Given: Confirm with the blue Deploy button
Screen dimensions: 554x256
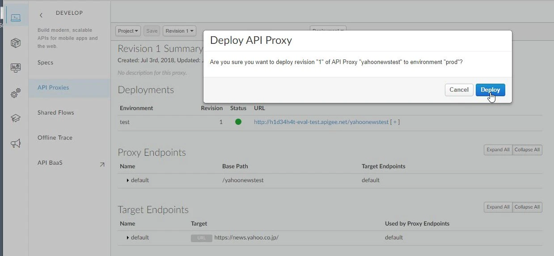Looking at the screenshot, I should (x=491, y=90).
